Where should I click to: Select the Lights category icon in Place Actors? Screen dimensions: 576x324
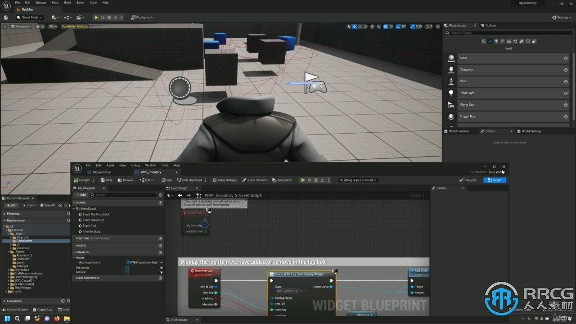pyautogui.click(x=496, y=41)
